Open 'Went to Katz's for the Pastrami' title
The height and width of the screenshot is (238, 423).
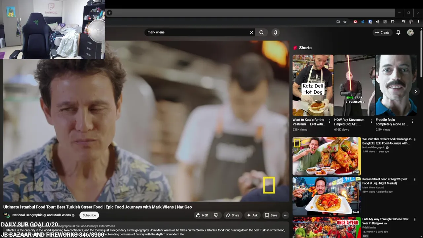[x=309, y=122]
